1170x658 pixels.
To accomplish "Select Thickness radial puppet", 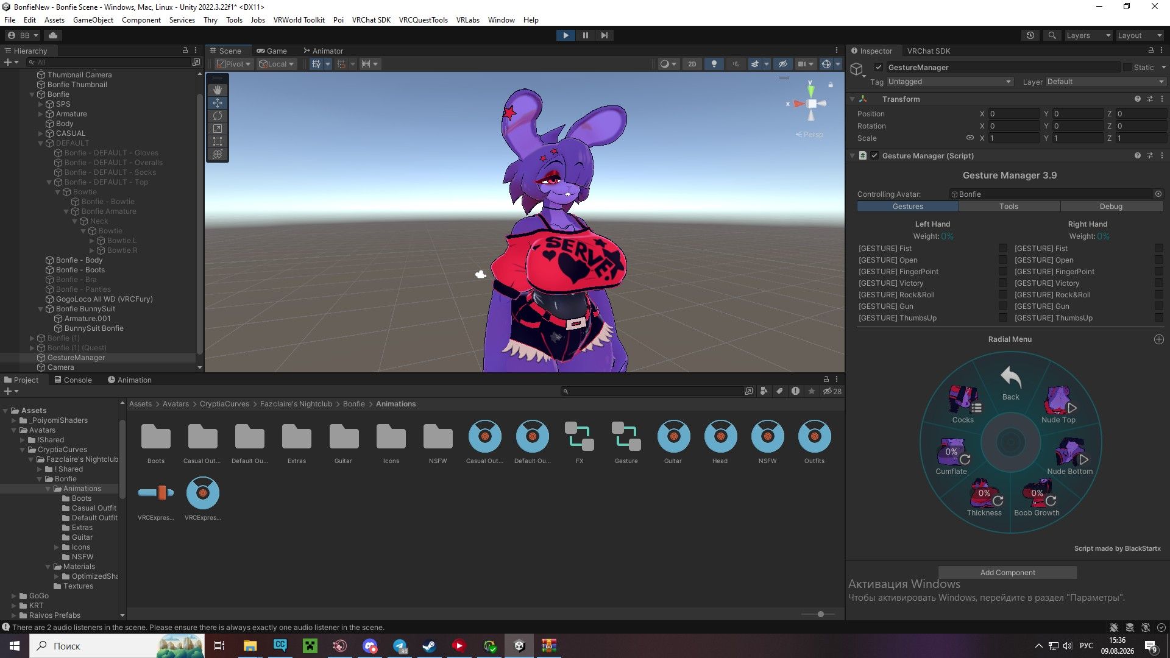I will 984,498.
